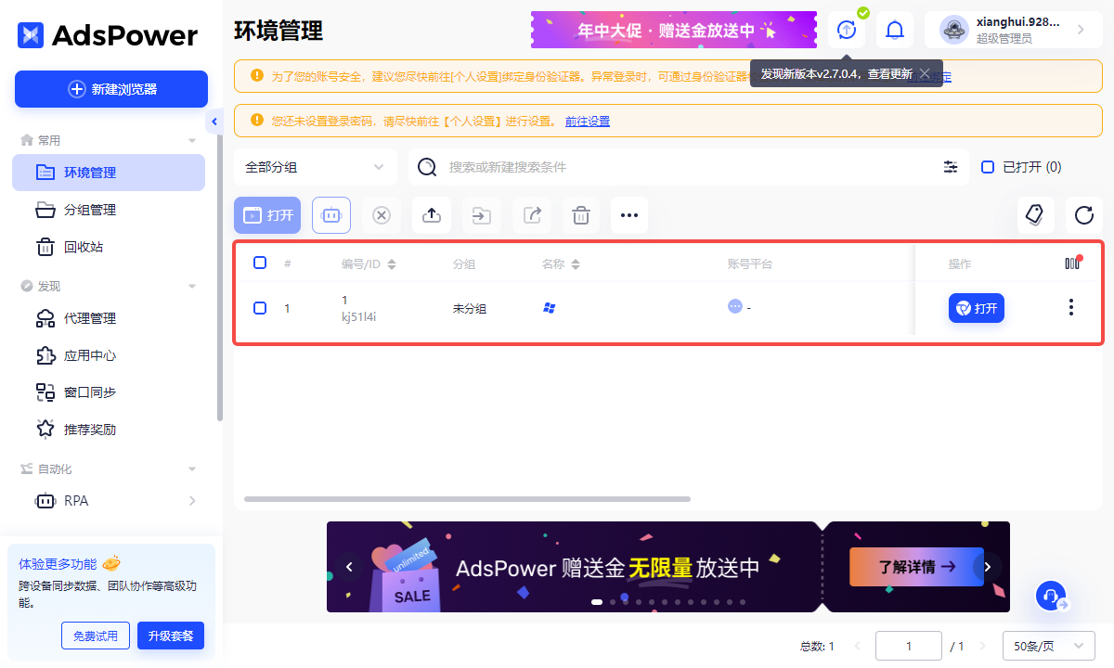1114x668 pixels.
Task: Click the close browsers toolbar icon
Action: pos(381,215)
